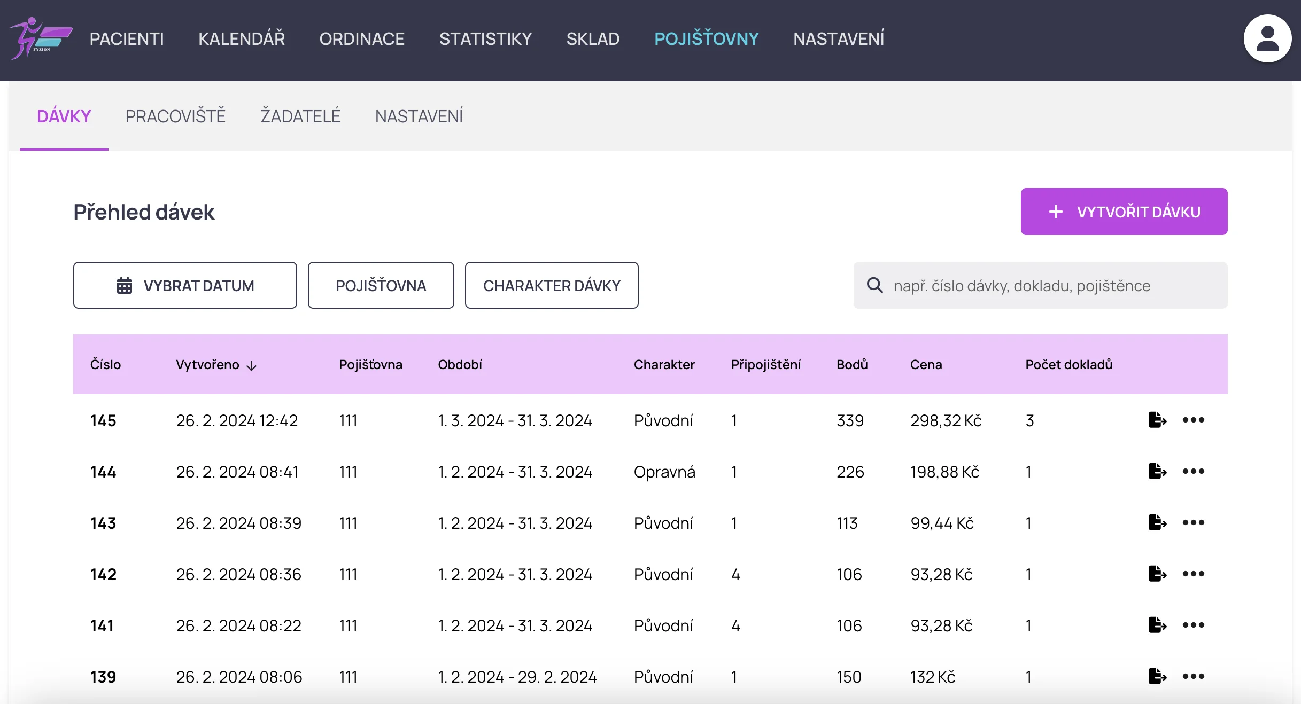Open the three-dot menu for batch 144
Image resolution: width=1301 pixels, height=704 pixels.
pos(1193,471)
